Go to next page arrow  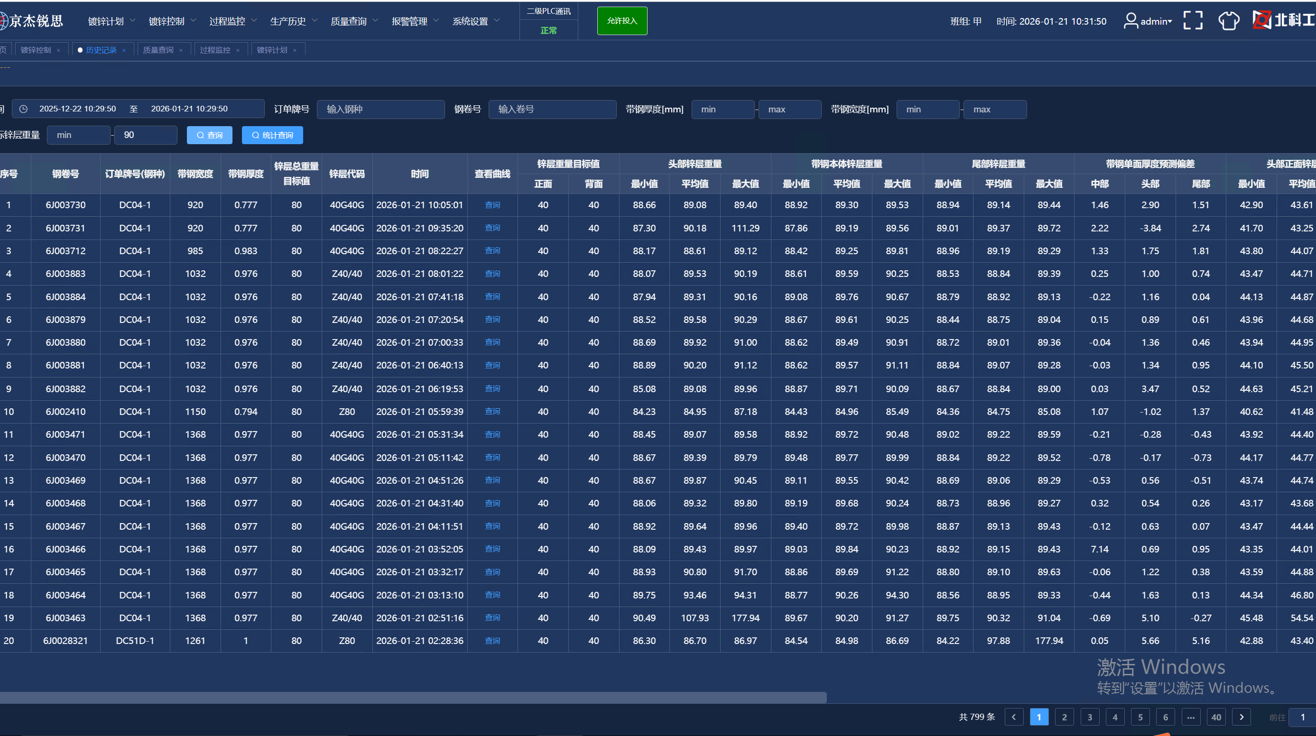(x=1242, y=717)
